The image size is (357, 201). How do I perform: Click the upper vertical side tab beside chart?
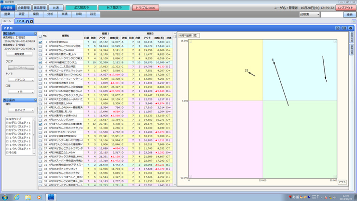[x=352, y=37]
